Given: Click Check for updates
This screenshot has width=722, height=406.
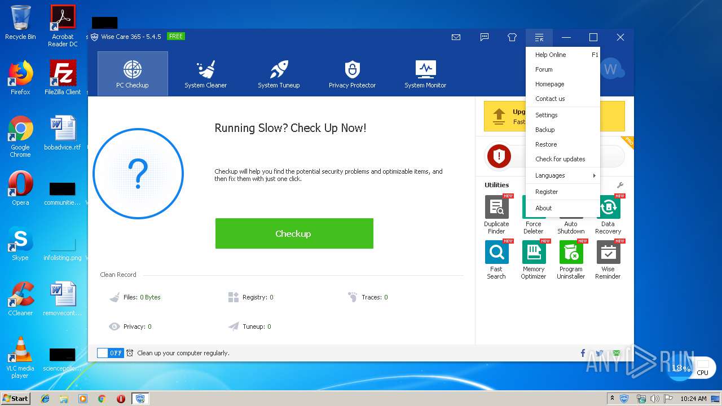Looking at the screenshot, I should (x=563, y=159).
